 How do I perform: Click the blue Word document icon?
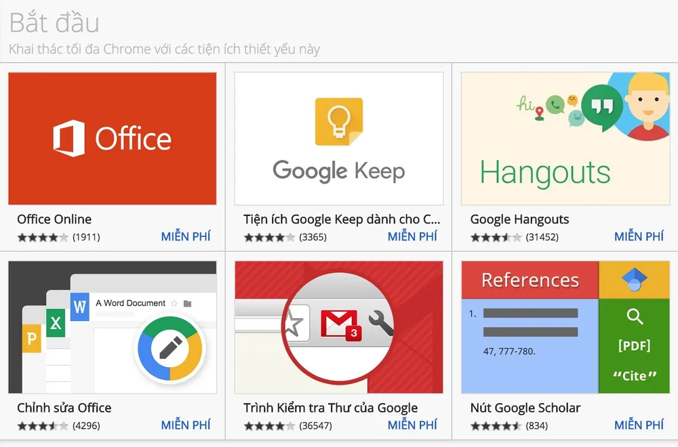80,308
